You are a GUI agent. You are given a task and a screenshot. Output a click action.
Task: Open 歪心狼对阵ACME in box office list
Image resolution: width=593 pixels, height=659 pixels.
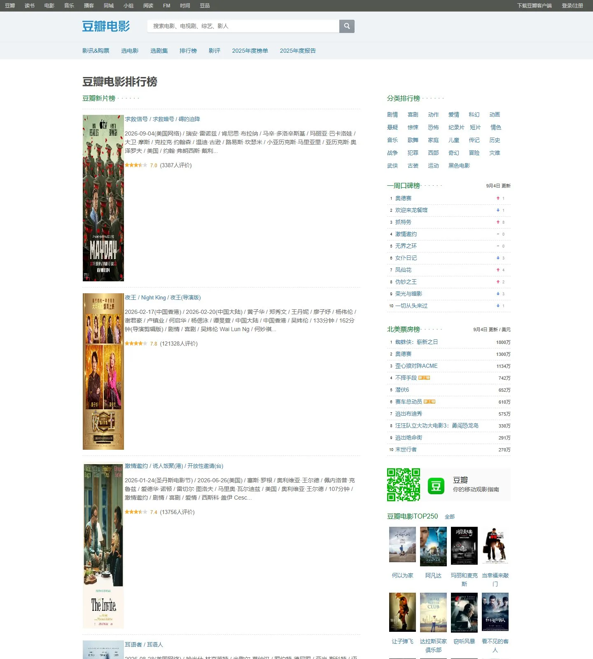click(x=416, y=366)
